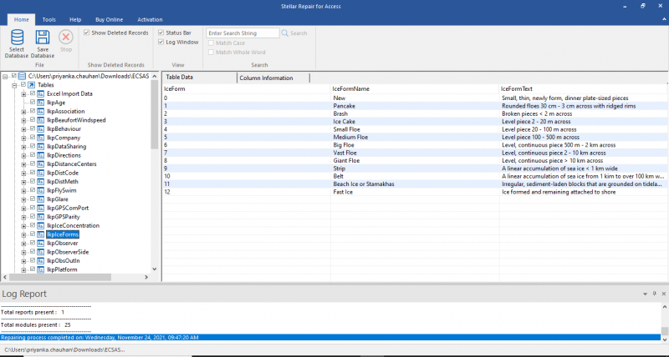Click the Enter Search String field
Image resolution: width=669 pixels, height=357 pixels.
point(243,33)
